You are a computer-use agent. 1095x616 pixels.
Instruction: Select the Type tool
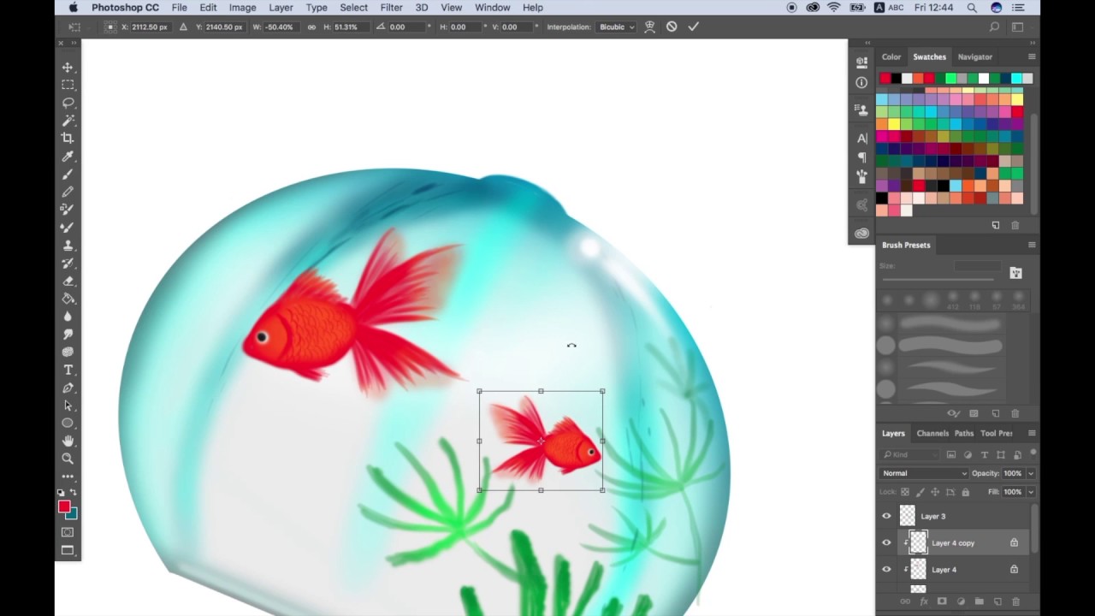click(x=68, y=370)
